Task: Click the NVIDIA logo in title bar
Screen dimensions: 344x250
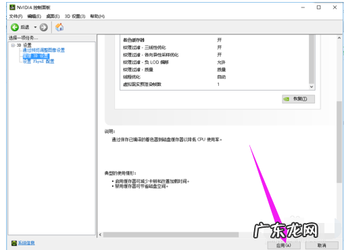Action: coord(12,7)
